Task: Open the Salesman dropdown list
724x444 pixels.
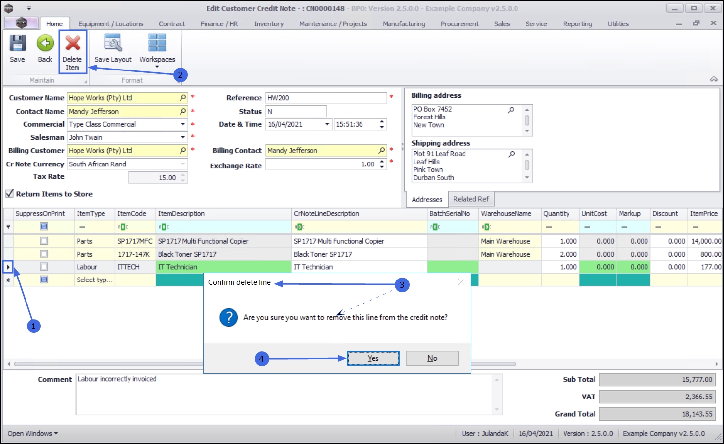Action: click(183, 138)
